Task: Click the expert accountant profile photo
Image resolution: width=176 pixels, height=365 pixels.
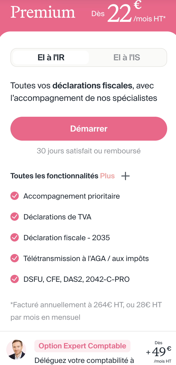Action: click(x=16, y=349)
